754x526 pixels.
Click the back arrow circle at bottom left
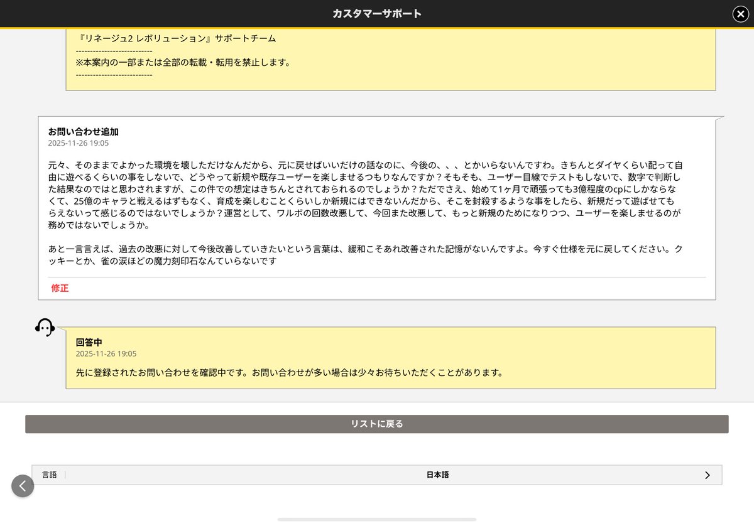point(23,486)
